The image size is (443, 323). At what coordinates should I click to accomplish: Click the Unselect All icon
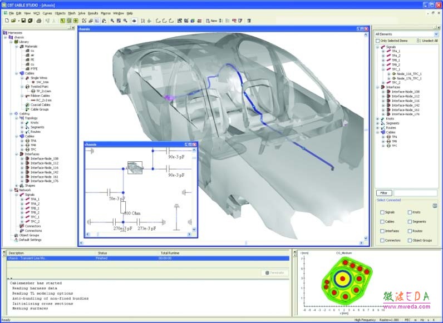(x=419, y=41)
